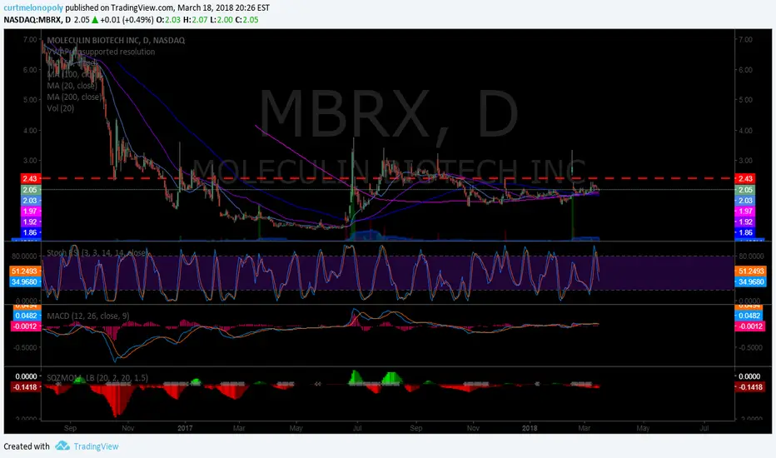The image size is (776, 458).
Task: Open the TradingView link beside 'Created with'
Action: coord(96,446)
